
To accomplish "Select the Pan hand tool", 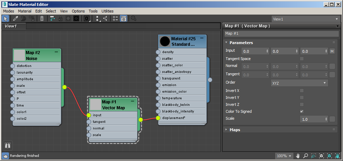I will [x=298, y=156].
